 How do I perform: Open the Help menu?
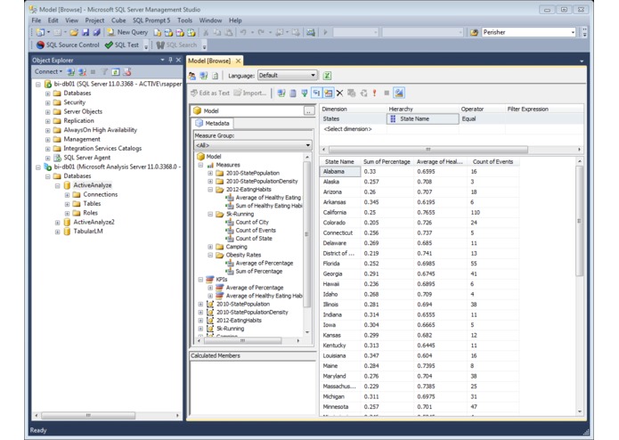[x=235, y=20]
